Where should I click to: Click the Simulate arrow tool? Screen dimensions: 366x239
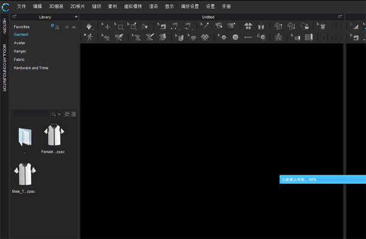coord(89,26)
